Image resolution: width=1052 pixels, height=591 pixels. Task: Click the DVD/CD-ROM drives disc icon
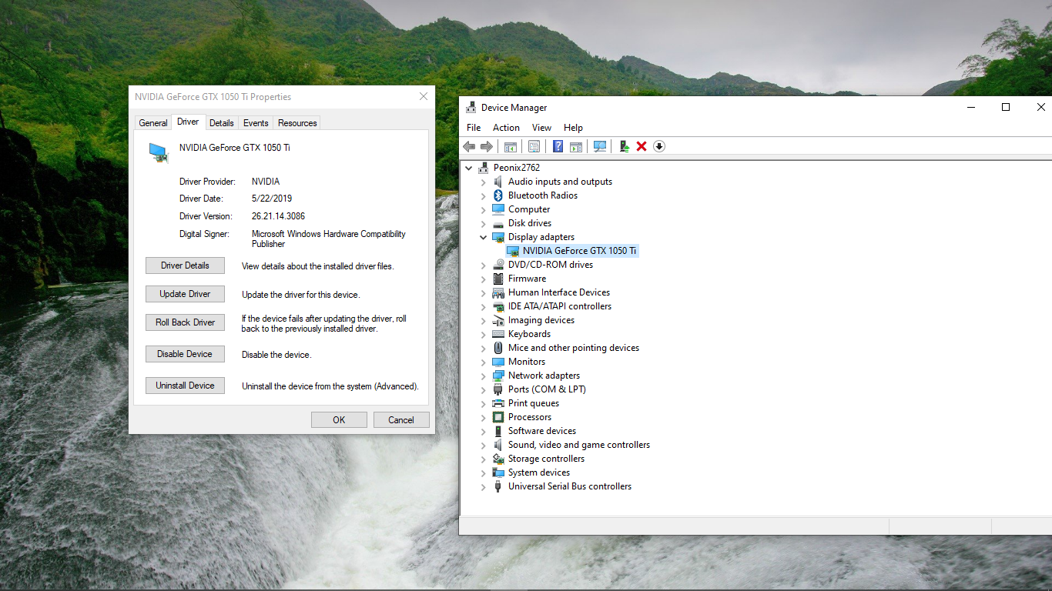pyautogui.click(x=498, y=265)
